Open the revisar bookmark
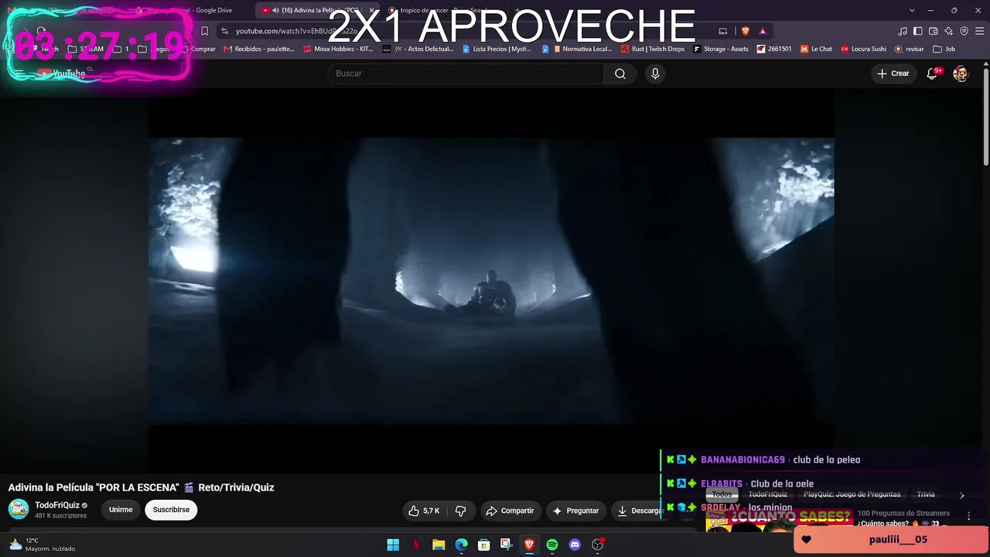The height and width of the screenshot is (557, 990). point(910,49)
